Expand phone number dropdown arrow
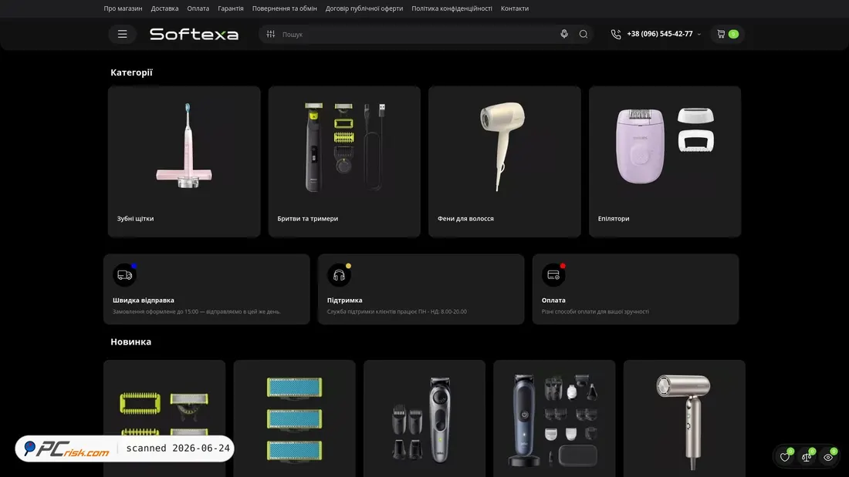This screenshot has height=477, width=849. 699,34
